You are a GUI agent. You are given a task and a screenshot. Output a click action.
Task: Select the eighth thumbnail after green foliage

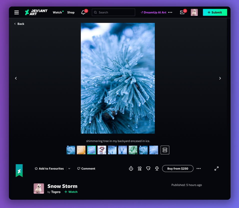tap(143, 150)
